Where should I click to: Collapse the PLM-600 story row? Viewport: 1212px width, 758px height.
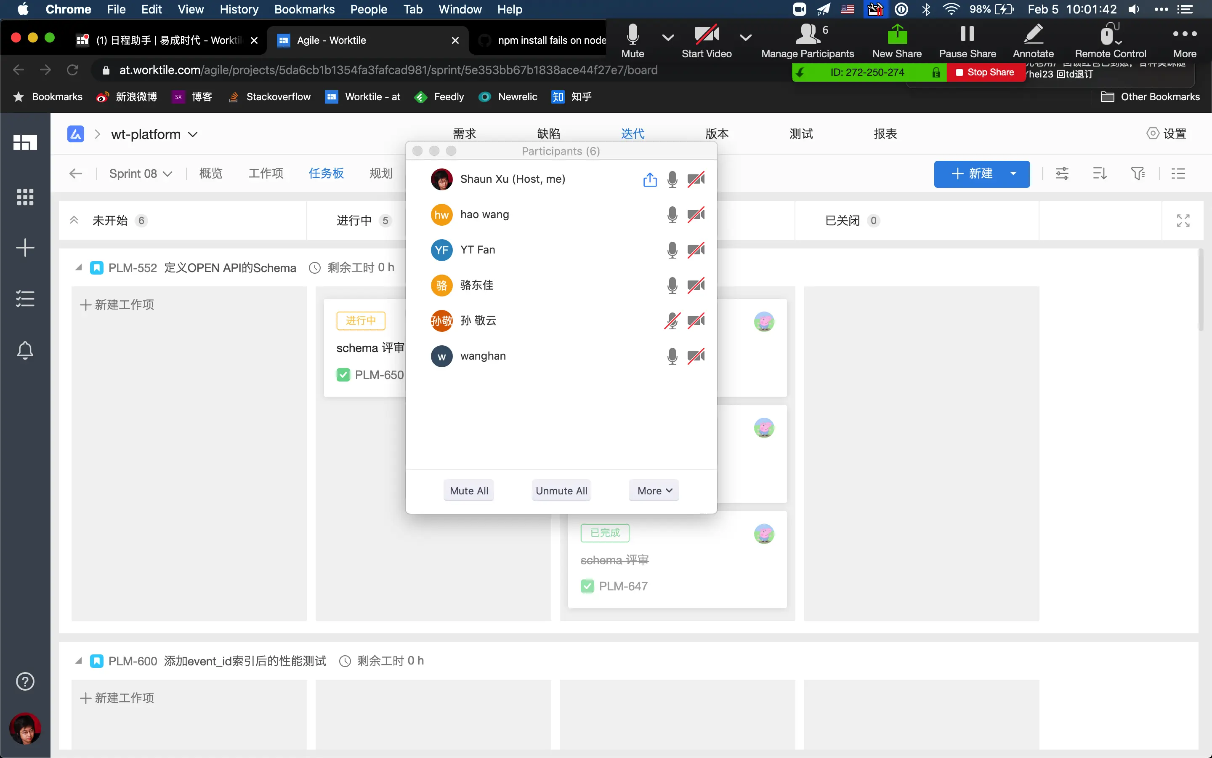pyautogui.click(x=79, y=661)
